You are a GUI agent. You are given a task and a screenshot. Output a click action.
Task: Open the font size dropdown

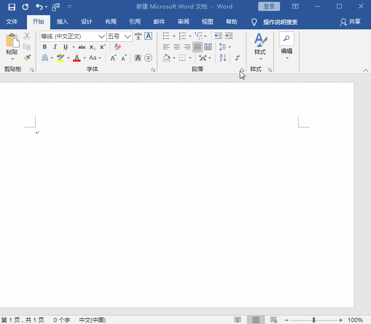coord(127,36)
